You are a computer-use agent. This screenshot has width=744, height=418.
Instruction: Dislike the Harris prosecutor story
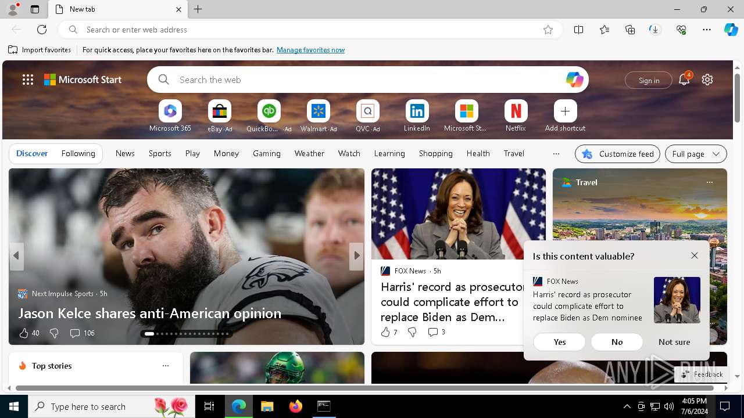(x=412, y=332)
